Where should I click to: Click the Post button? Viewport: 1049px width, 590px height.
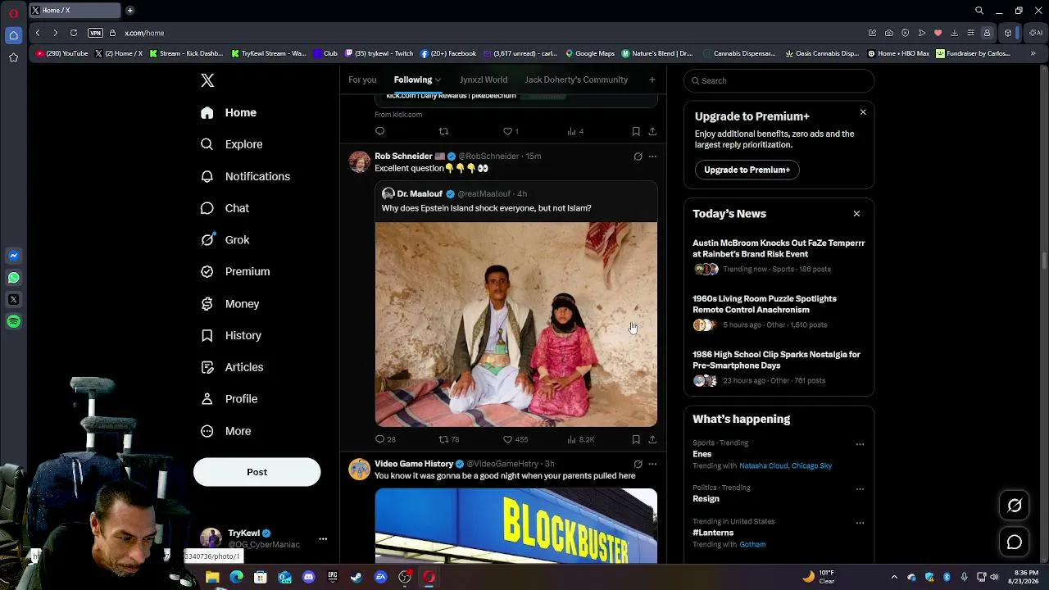257,472
